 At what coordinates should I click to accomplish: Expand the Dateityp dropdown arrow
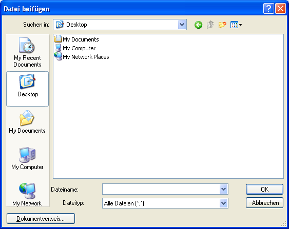click(224, 203)
